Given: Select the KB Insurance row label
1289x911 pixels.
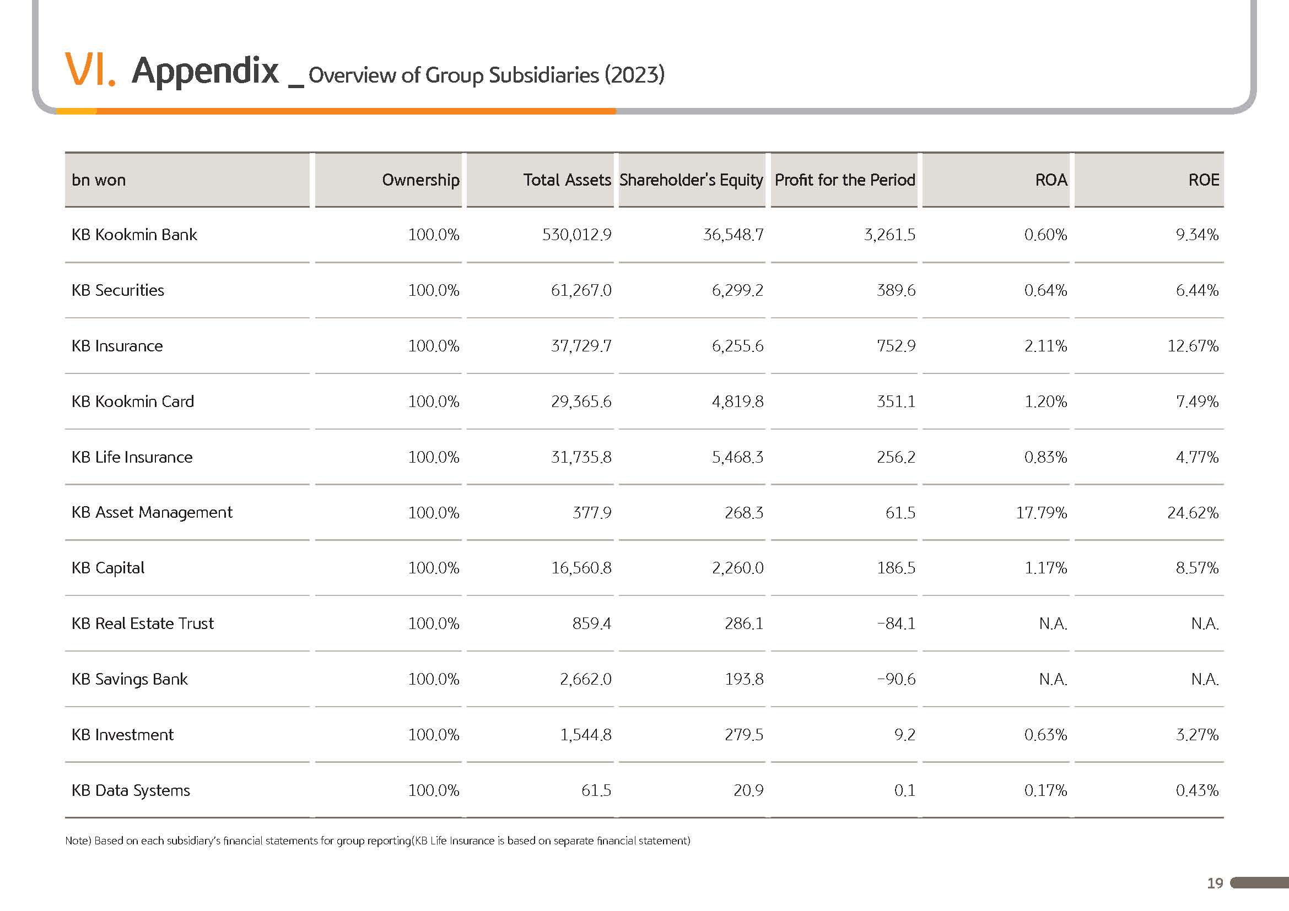Looking at the screenshot, I should (x=117, y=345).
